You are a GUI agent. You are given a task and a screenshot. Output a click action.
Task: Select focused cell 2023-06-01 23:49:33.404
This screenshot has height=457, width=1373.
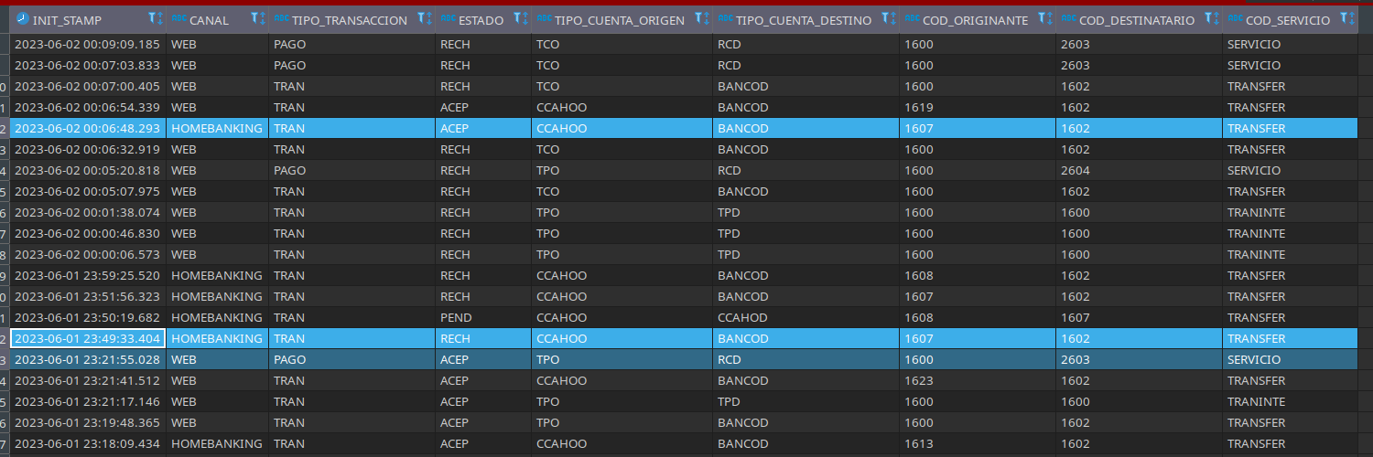click(x=89, y=338)
